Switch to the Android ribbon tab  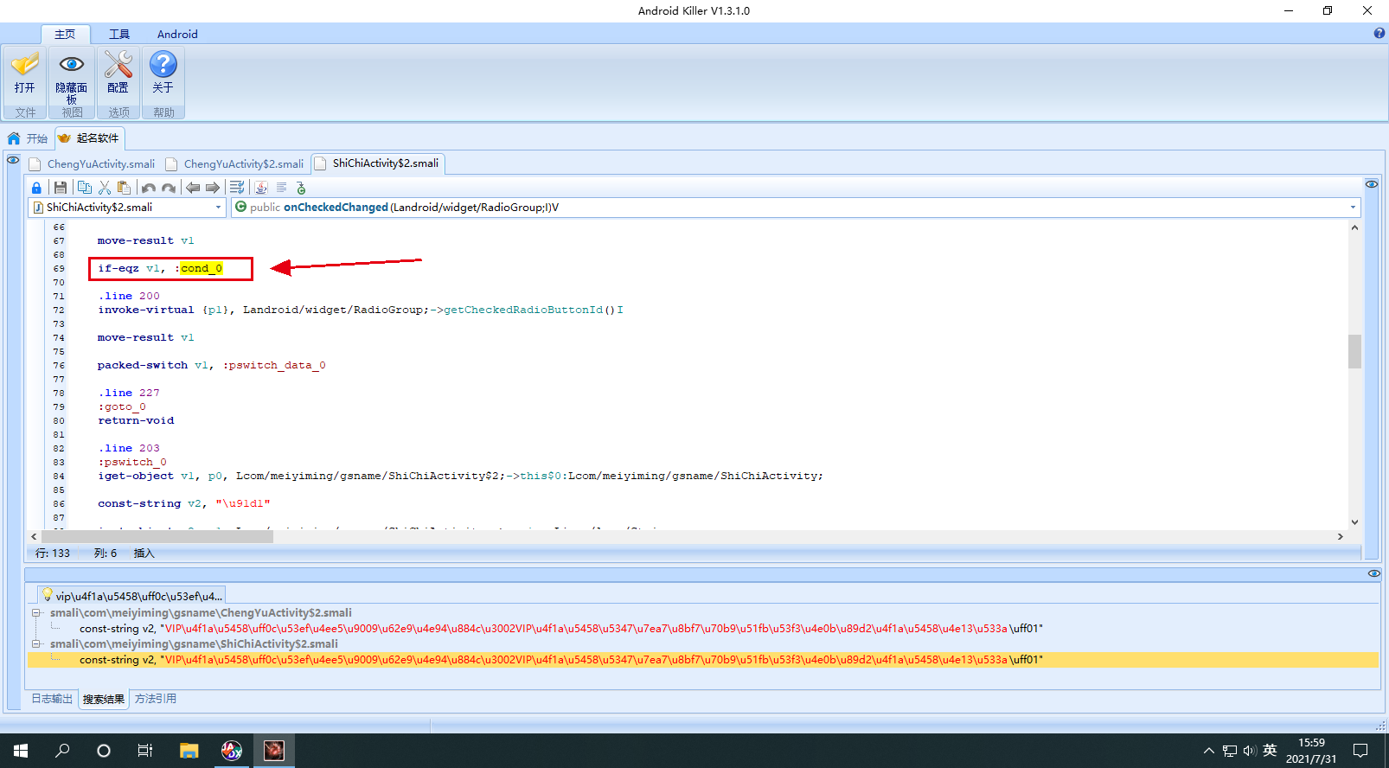click(x=177, y=35)
